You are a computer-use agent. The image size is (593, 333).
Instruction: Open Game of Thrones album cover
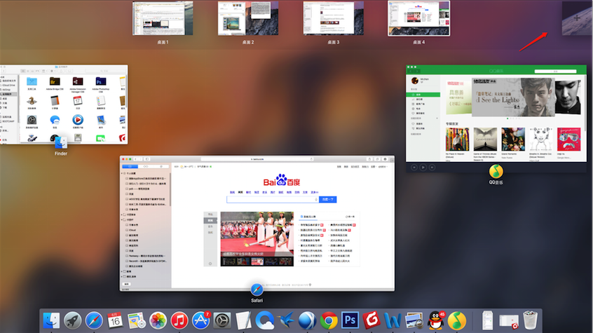[485, 140]
